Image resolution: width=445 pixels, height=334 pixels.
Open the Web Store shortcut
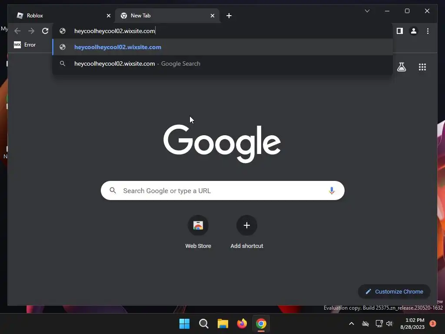pyautogui.click(x=198, y=232)
